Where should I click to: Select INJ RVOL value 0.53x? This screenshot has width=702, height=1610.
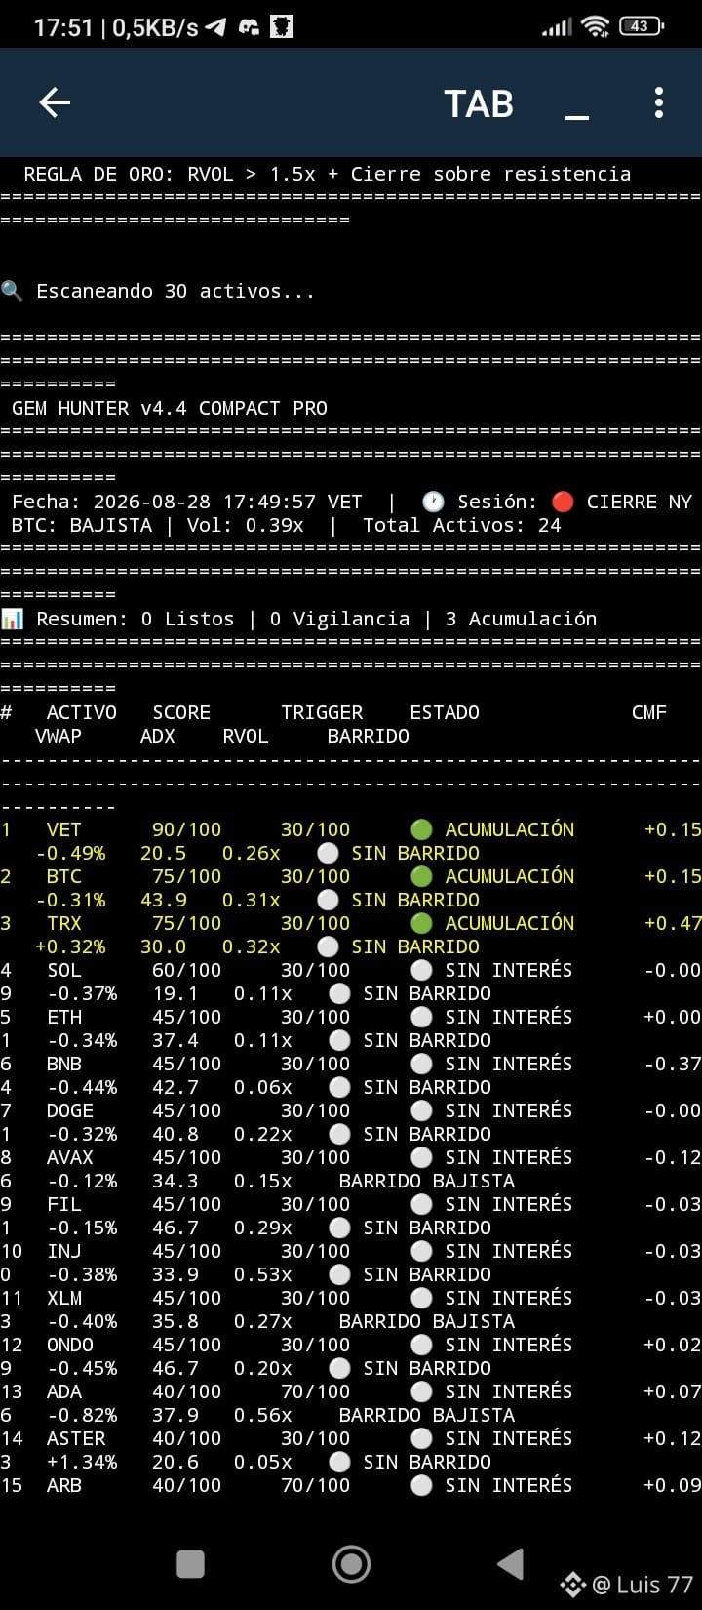coord(263,1274)
